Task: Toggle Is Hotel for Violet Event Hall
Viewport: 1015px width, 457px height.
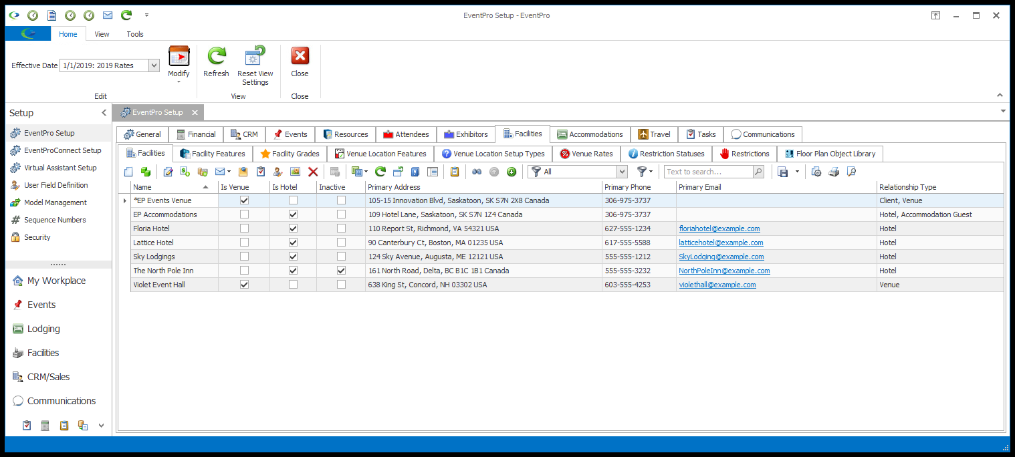Action: [x=293, y=285]
